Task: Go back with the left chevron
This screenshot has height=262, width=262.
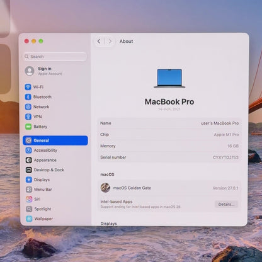Action: [99, 42]
